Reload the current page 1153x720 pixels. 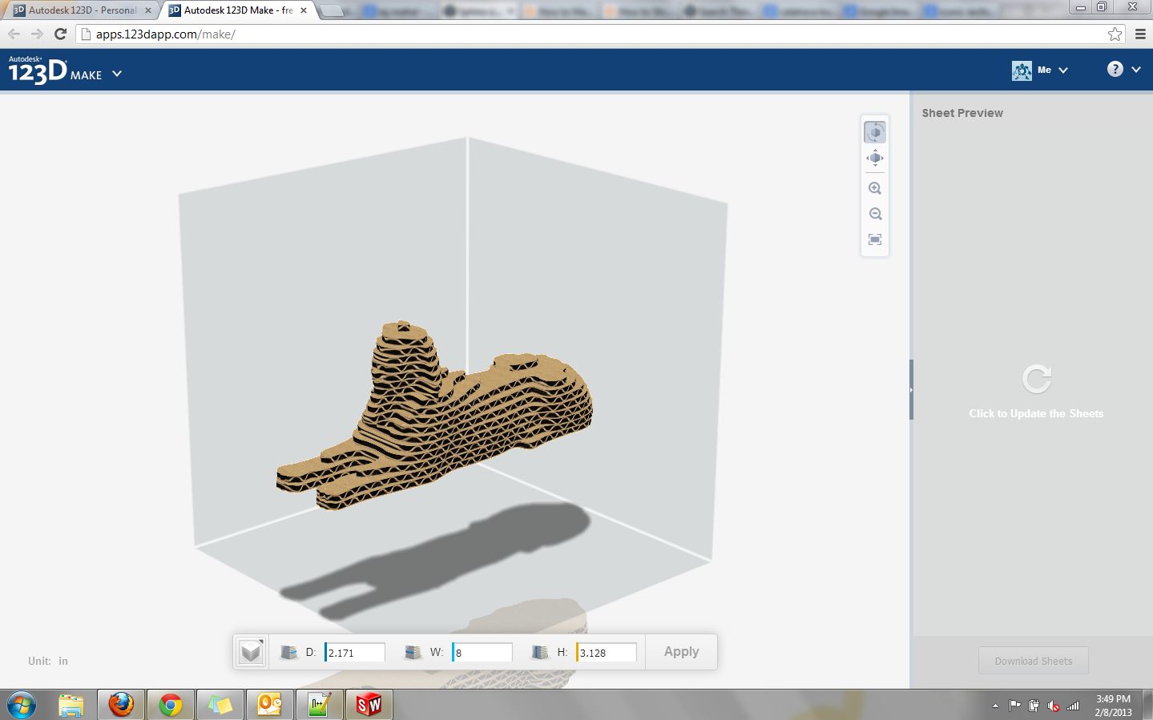[x=60, y=34]
